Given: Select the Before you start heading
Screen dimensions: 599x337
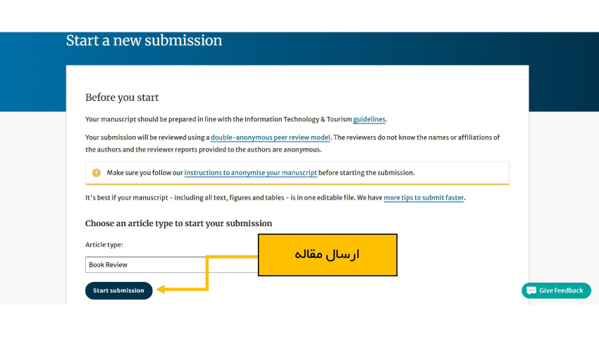Looking at the screenshot, I should (122, 97).
